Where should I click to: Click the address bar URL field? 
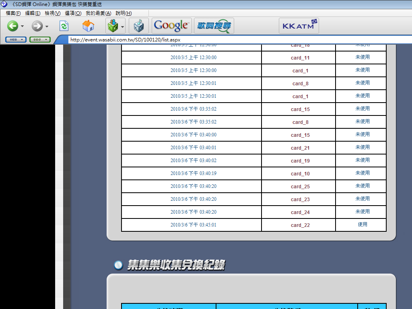pos(240,40)
